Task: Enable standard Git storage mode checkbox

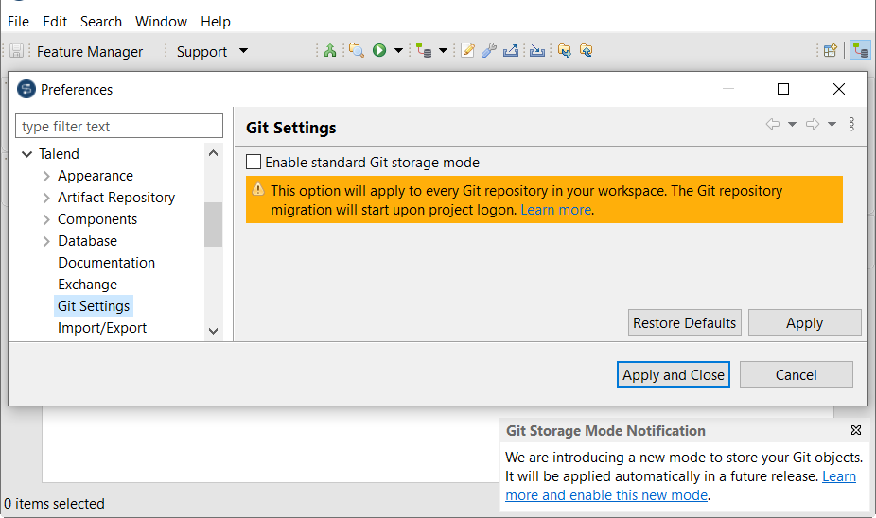Action: pyautogui.click(x=254, y=163)
